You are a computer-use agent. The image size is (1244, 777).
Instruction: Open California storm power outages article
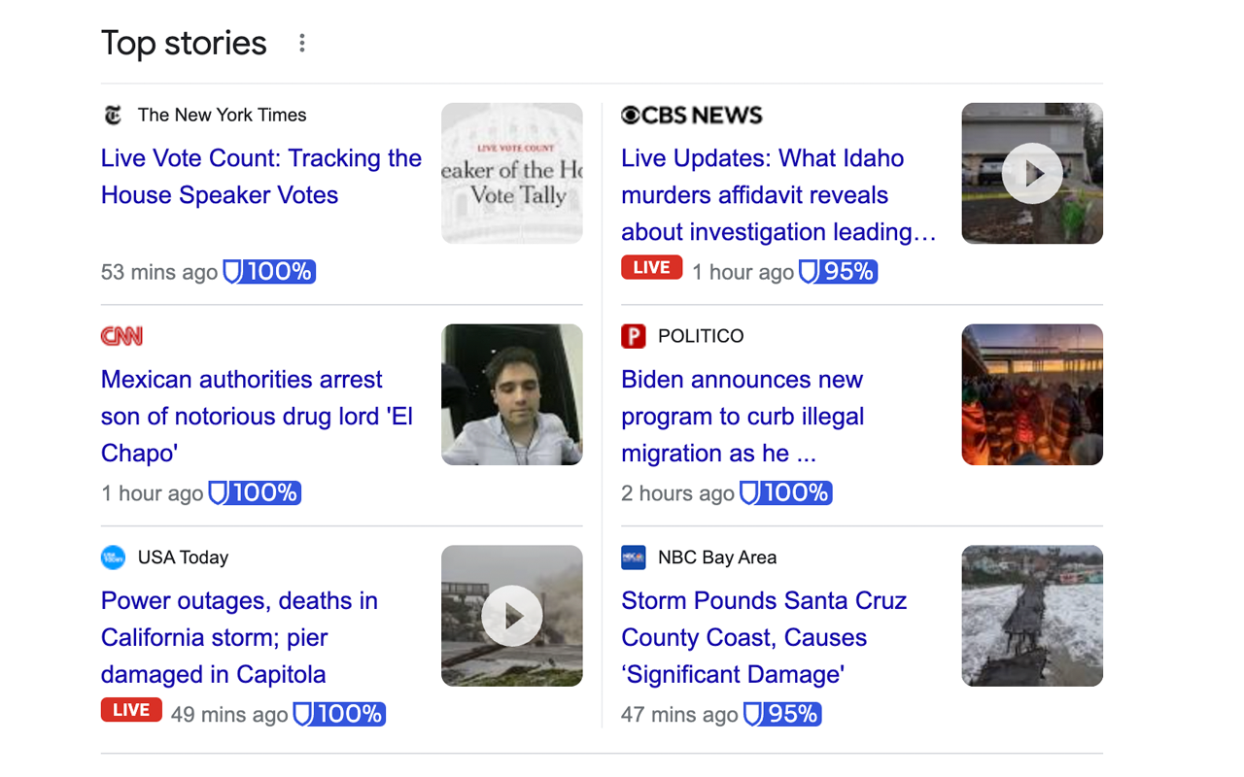(239, 637)
